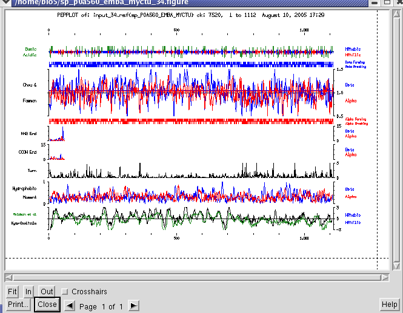
Task: Click the Kyte-Doolittle plot label
Action: (24, 223)
